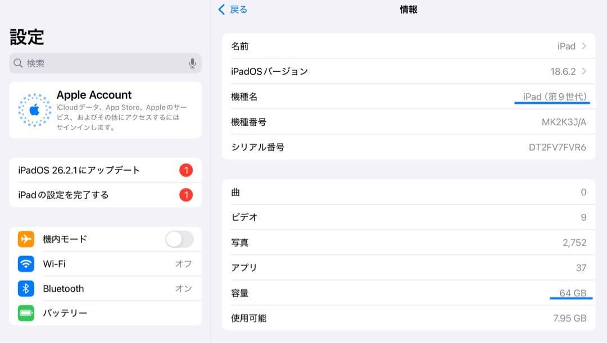This screenshot has width=607, height=343.
Task: Go back with 戻る button
Action: click(x=233, y=10)
